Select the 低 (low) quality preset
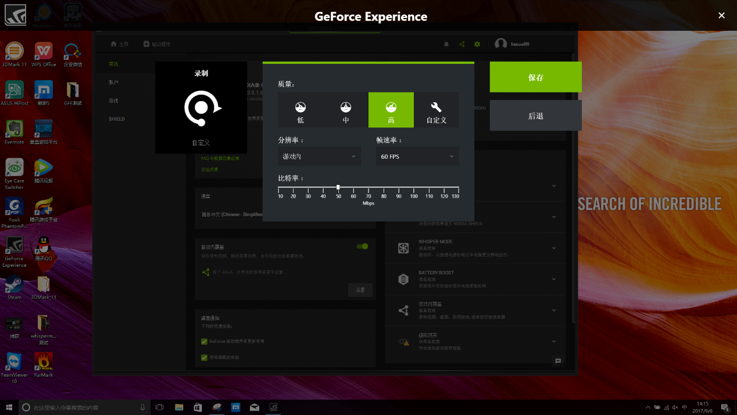 300,110
